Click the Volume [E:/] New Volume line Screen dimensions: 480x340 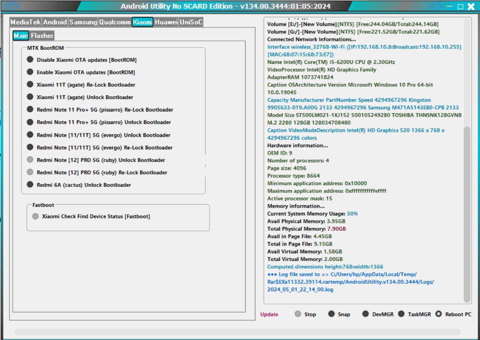coord(352,24)
